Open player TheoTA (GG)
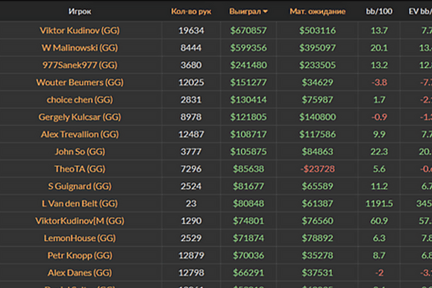This screenshot has width=432, height=288. (80, 169)
